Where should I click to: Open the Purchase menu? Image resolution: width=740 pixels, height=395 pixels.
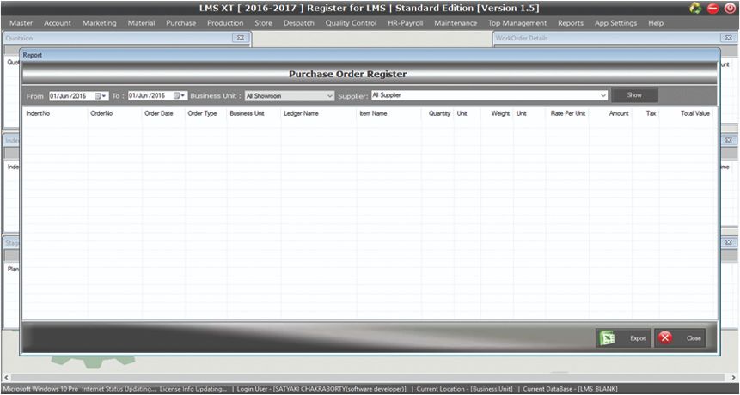point(180,23)
